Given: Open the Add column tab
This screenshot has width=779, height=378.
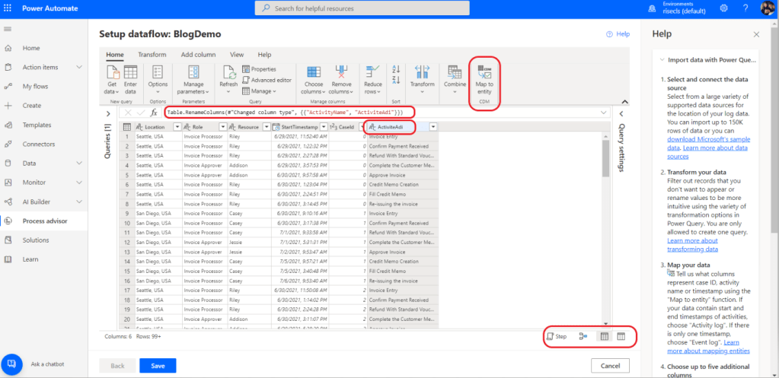Looking at the screenshot, I should pyautogui.click(x=197, y=55).
